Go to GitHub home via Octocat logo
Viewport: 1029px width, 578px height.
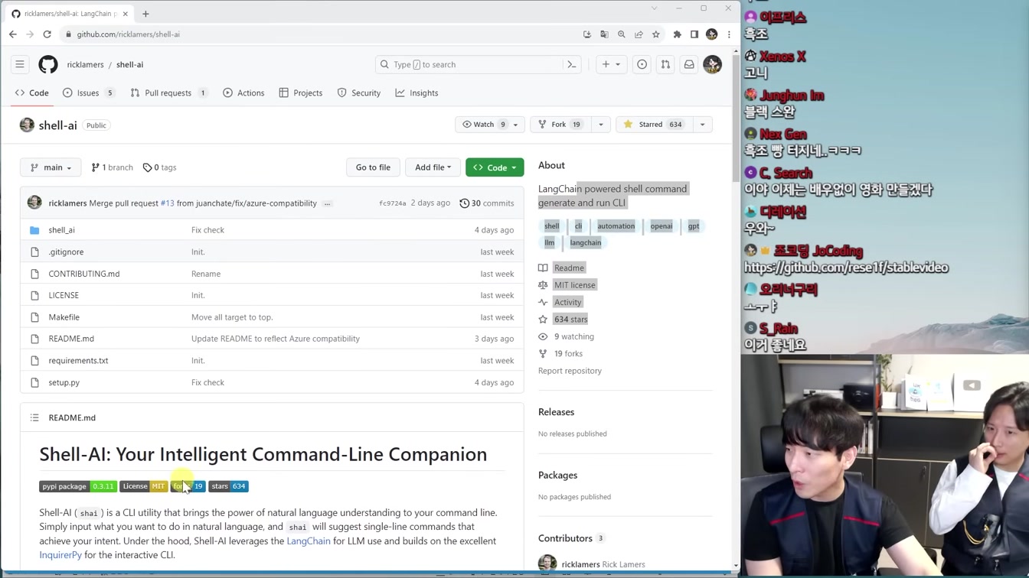48,64
